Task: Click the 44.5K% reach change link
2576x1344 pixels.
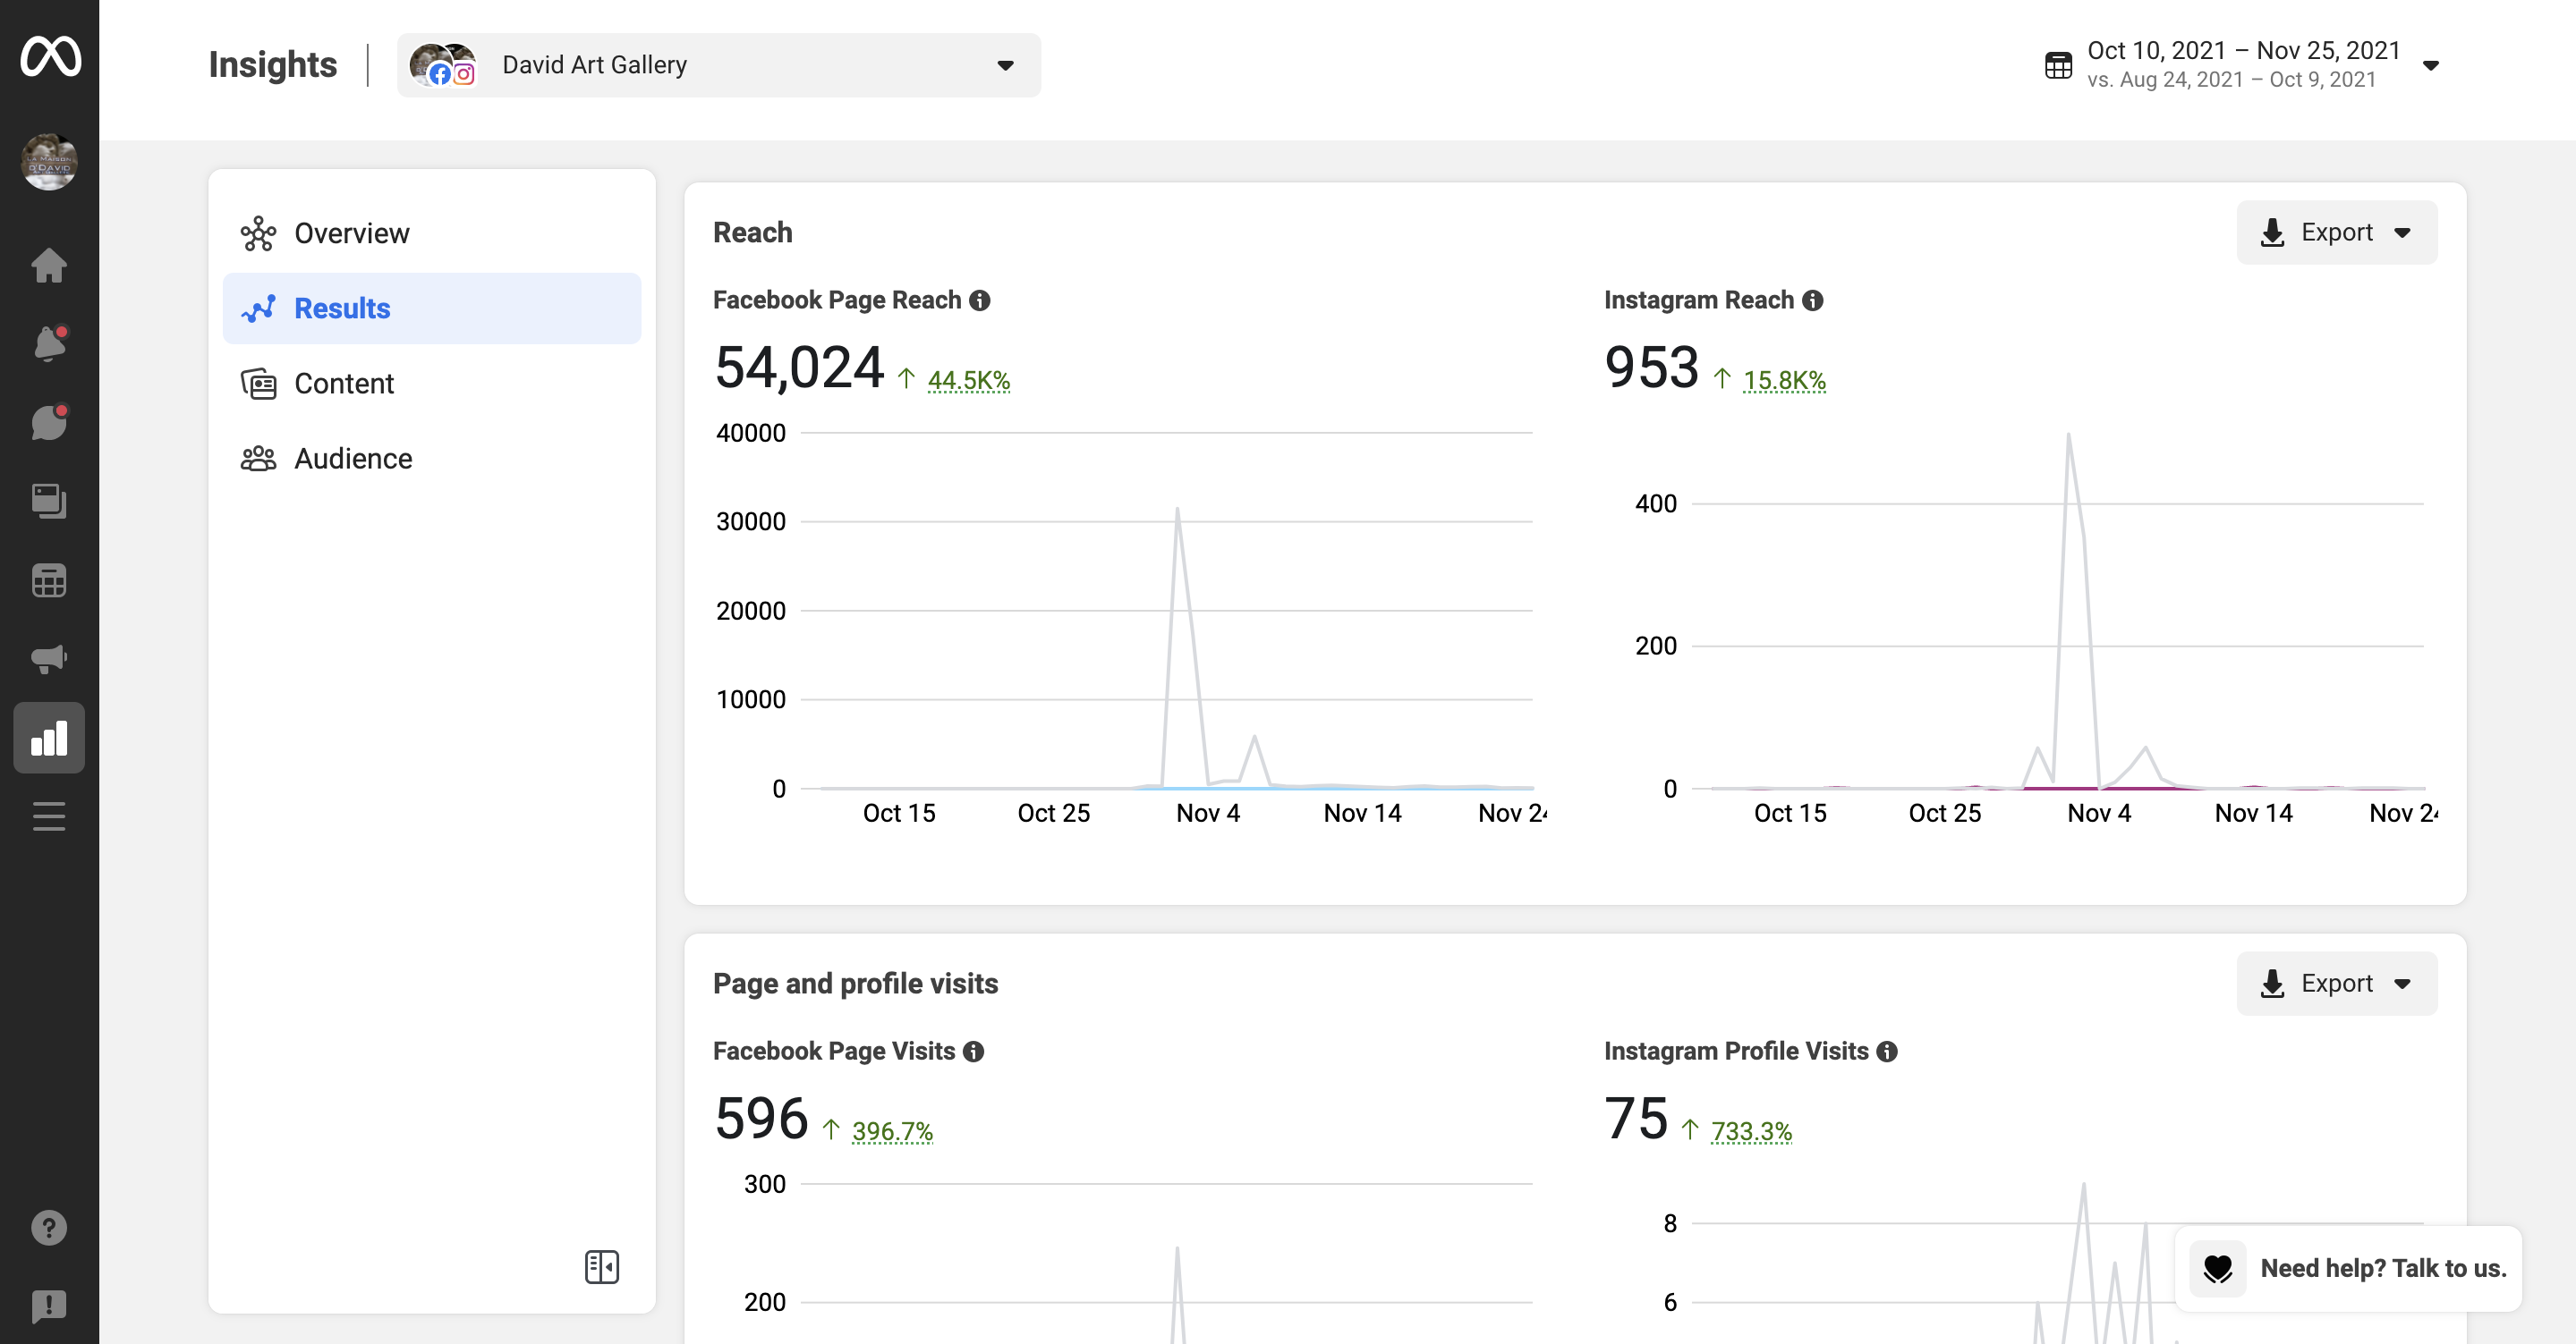Action: tap(968, 381)
